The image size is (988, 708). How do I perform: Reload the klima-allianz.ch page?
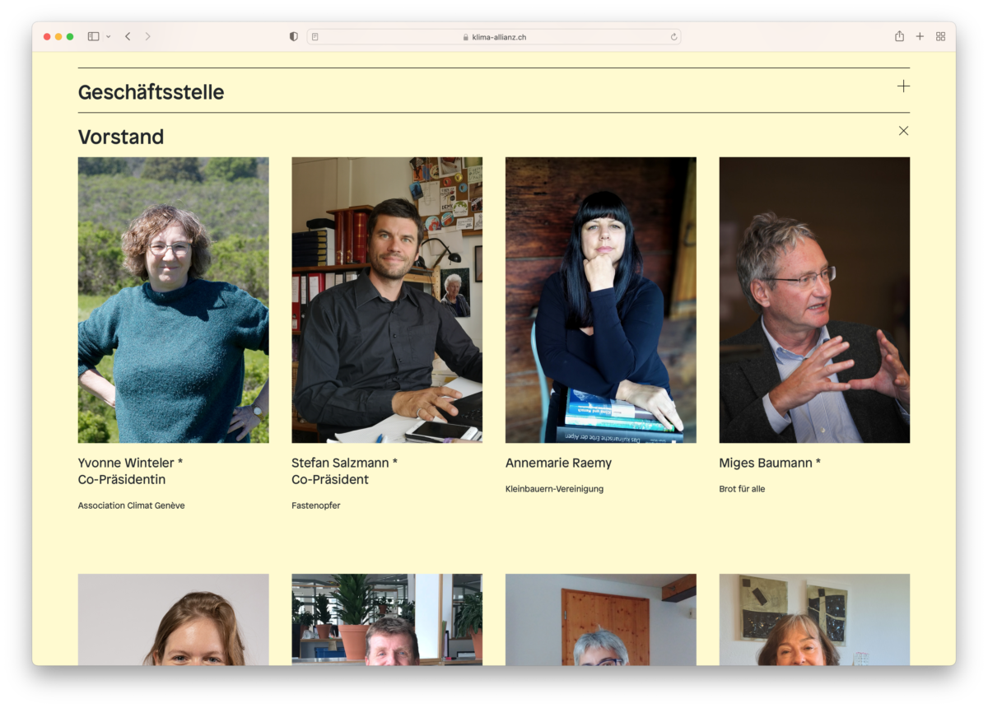tap(673, 37)
